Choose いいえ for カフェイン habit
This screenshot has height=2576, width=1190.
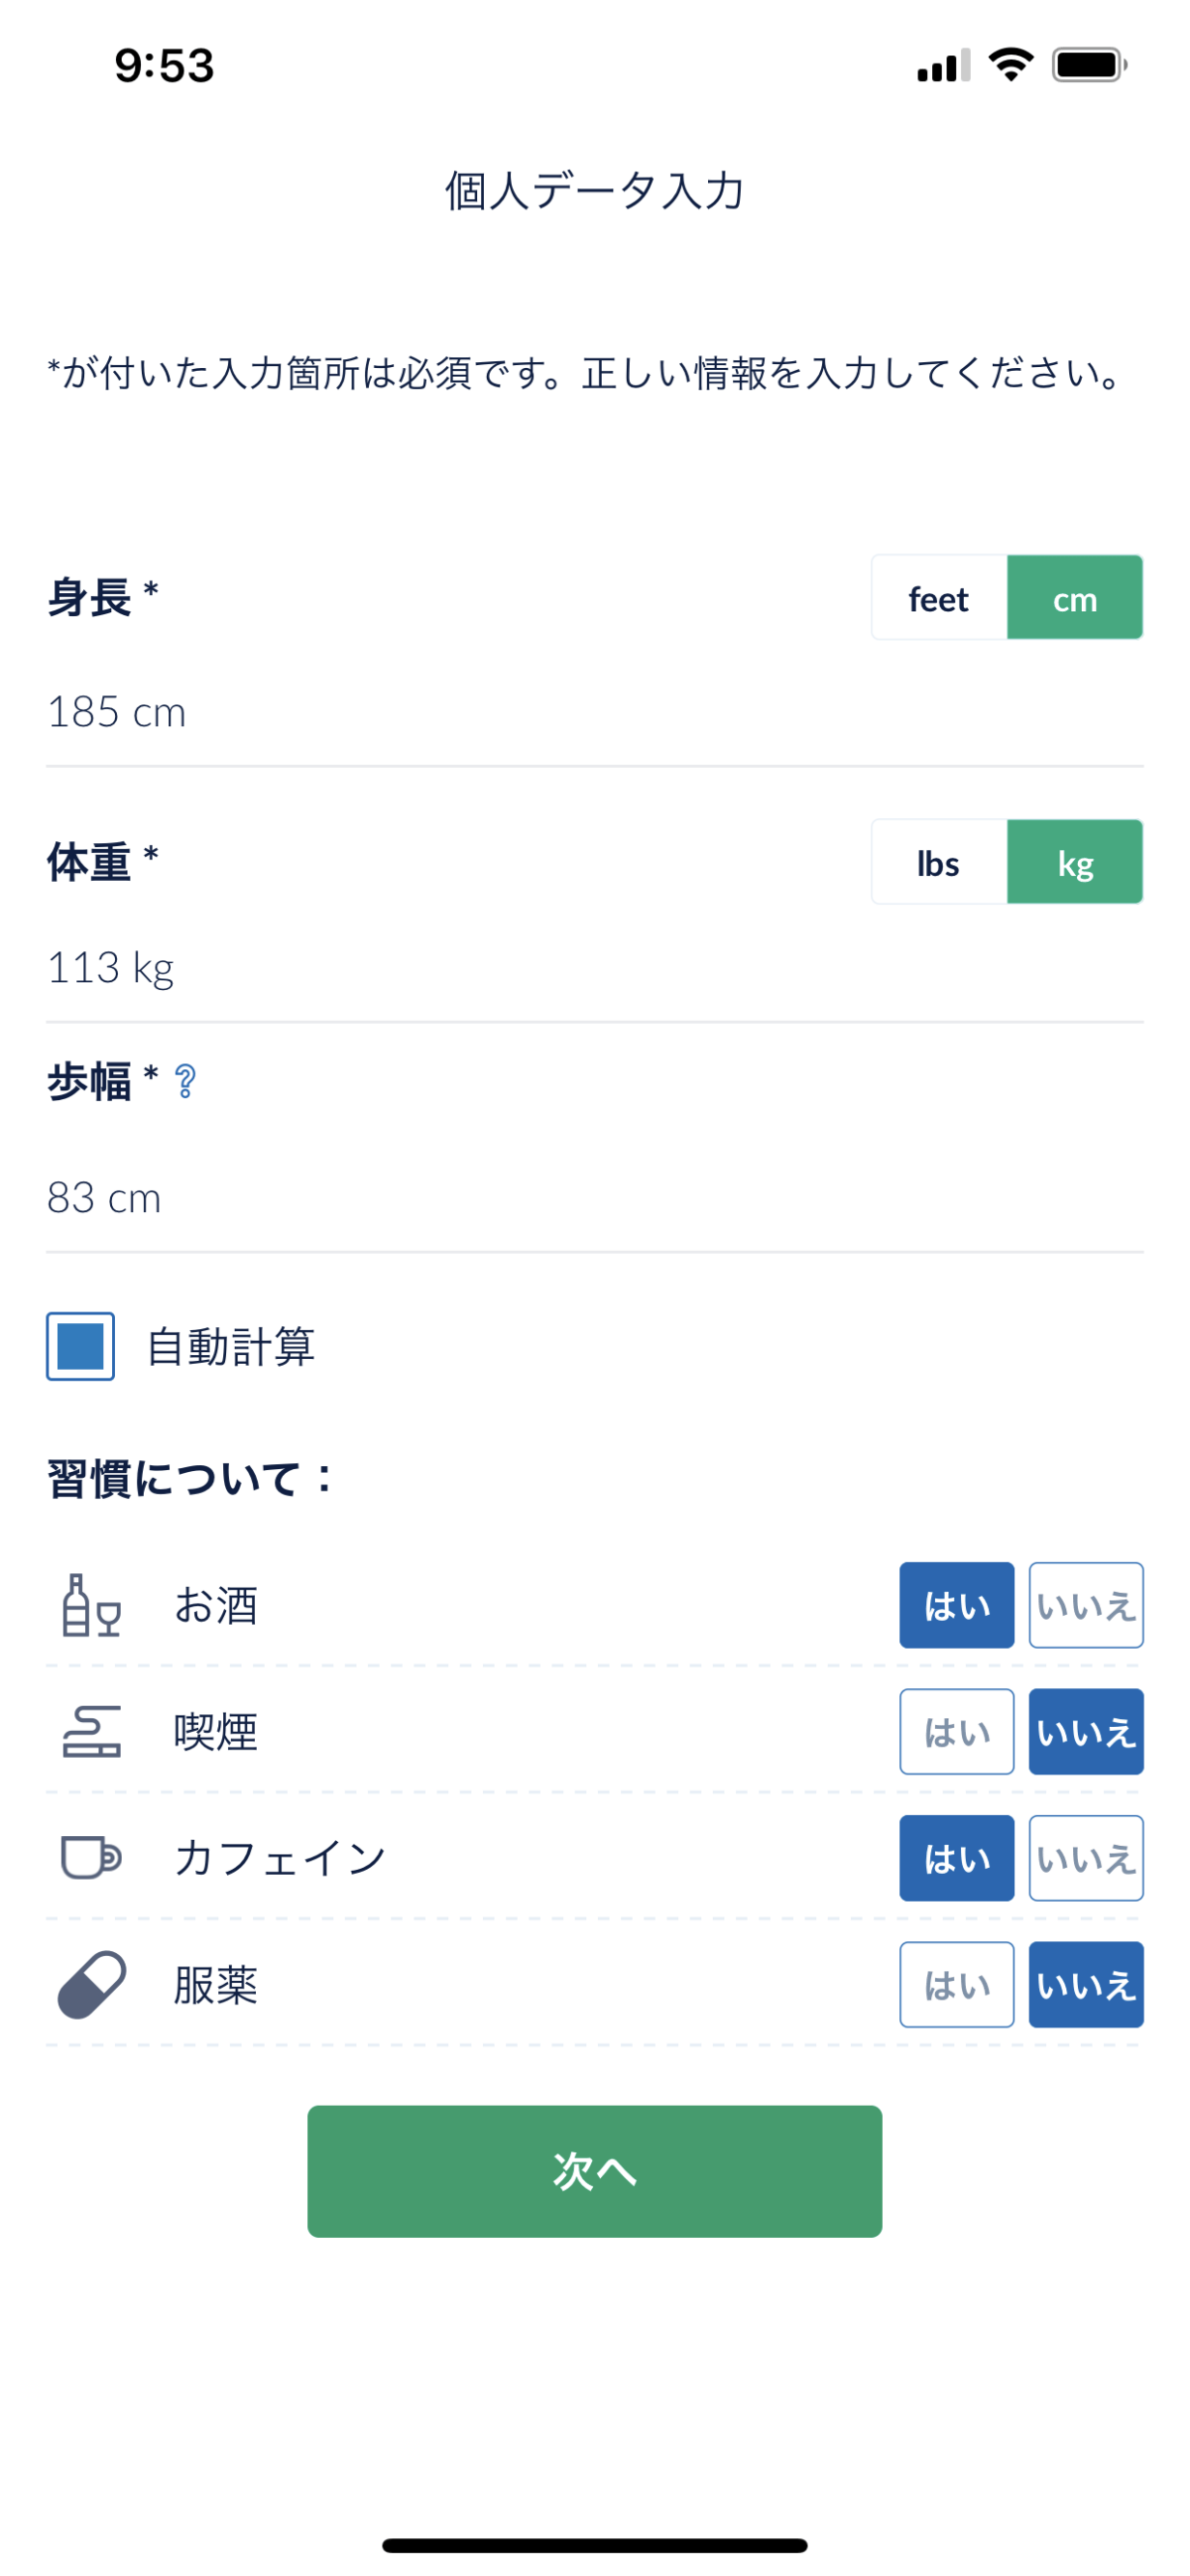pos(1085,1857)
